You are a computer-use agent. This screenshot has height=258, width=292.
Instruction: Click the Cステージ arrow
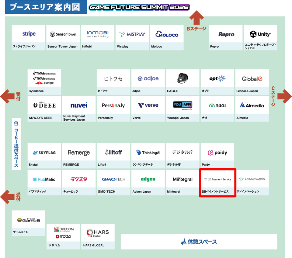(285, 96)
